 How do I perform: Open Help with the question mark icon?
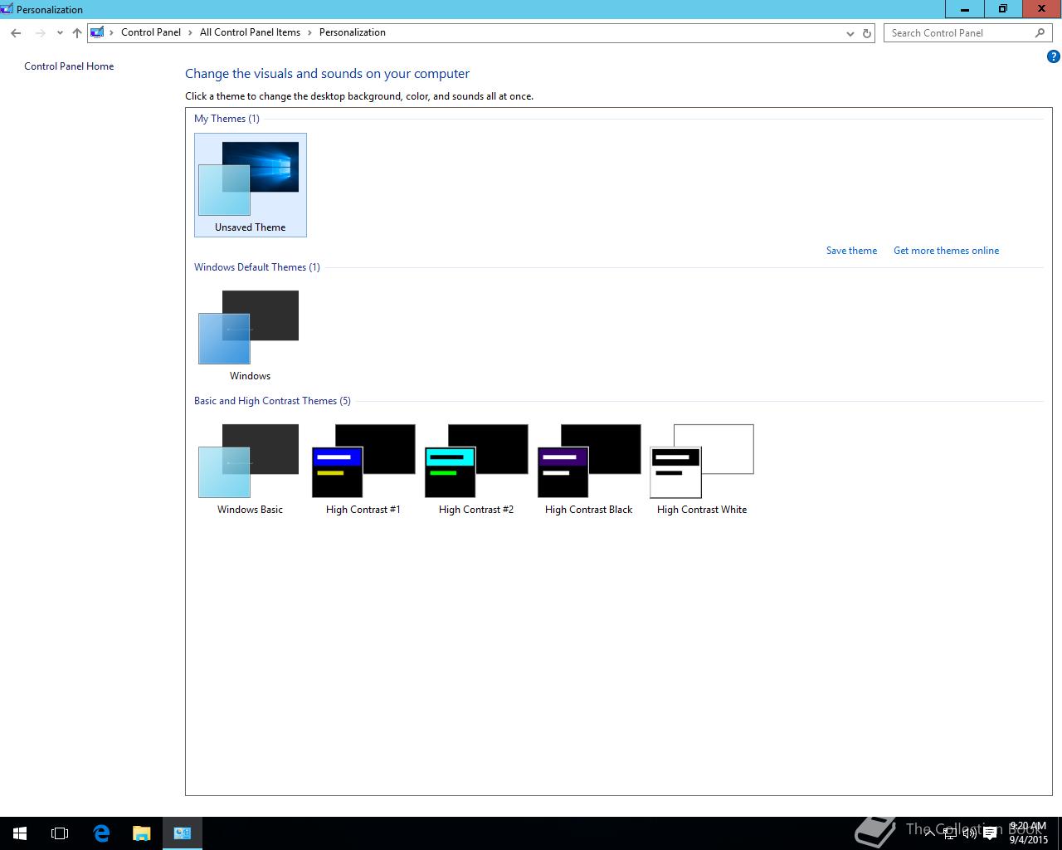pos(1054,56)
